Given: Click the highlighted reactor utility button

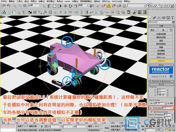Looking at the screenshot, I should [161, 61].
